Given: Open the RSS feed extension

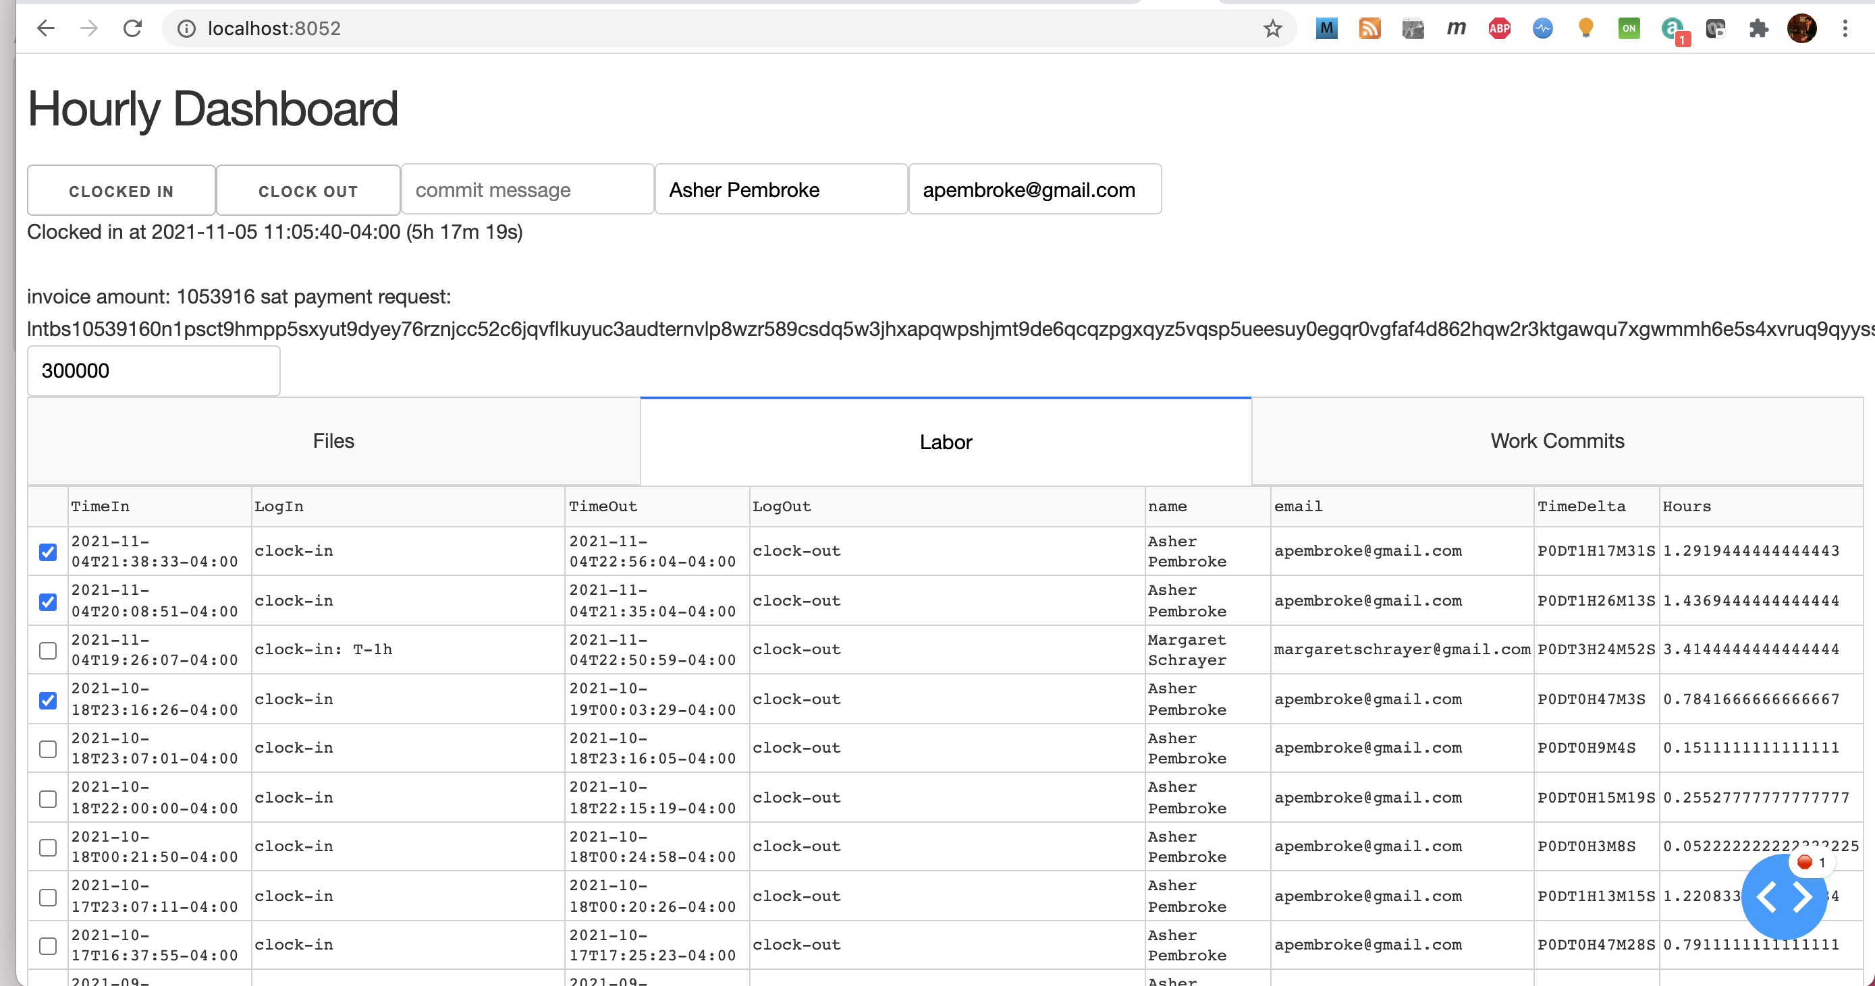Looking at the screenshot, I should click(1369, 28).
